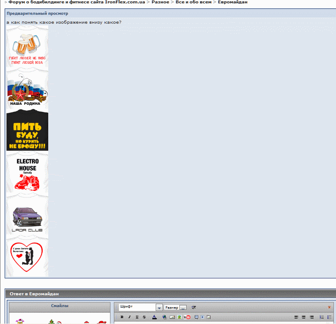This screenshot has width=336, height=324.
Task: Go to Все и обо всем section
Action: [193, 3]
